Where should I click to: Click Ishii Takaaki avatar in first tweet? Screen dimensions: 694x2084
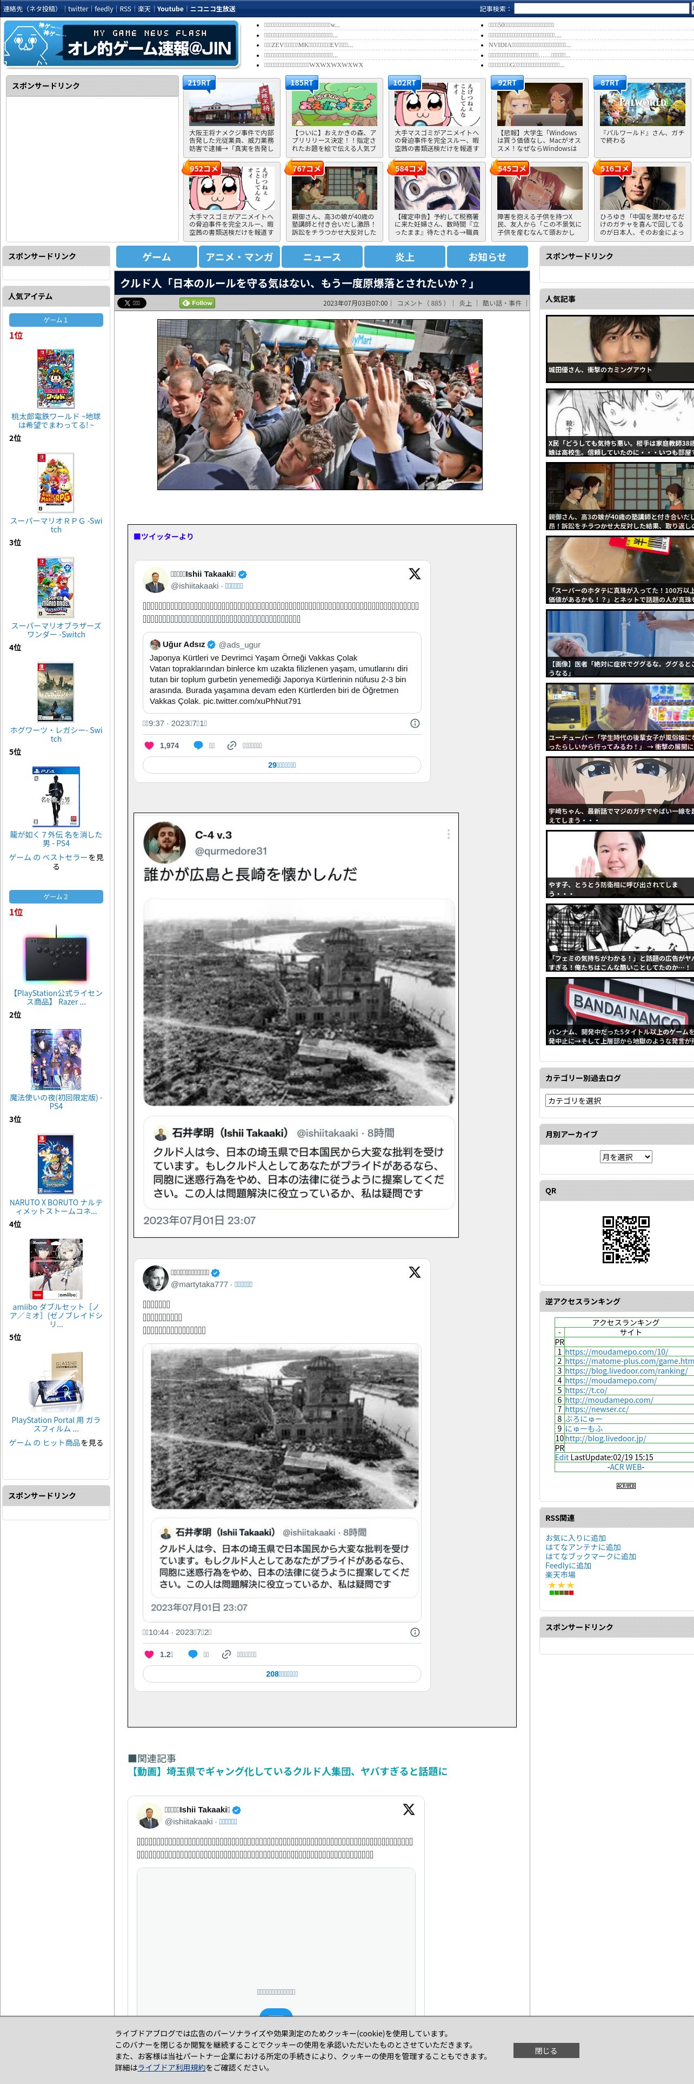[x=154, y=580]
